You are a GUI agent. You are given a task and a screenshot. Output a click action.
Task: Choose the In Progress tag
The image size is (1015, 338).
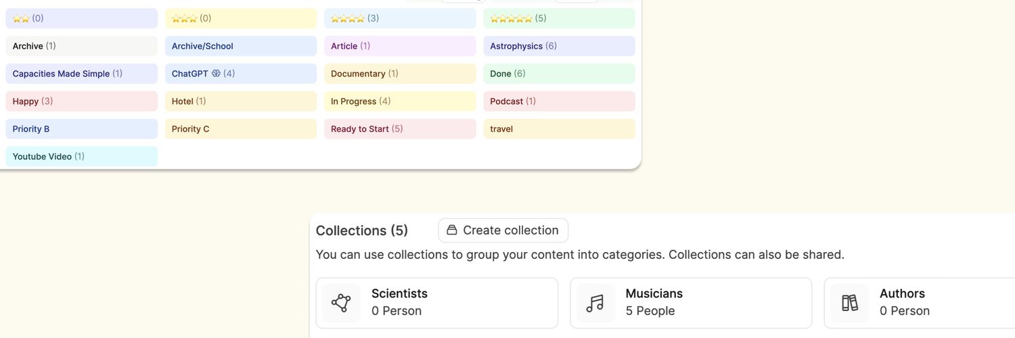(x=399, y=101)
